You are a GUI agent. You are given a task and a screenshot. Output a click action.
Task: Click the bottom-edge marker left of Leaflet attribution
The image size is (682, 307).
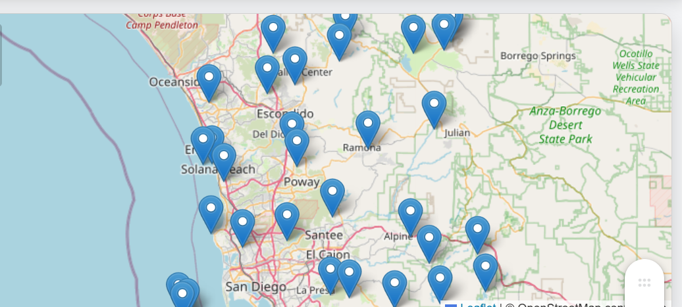pyautogui.click(x=440, y=284)
